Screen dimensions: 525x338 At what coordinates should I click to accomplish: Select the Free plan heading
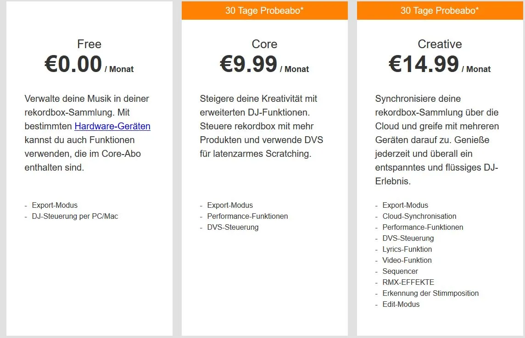click(89, 44)
